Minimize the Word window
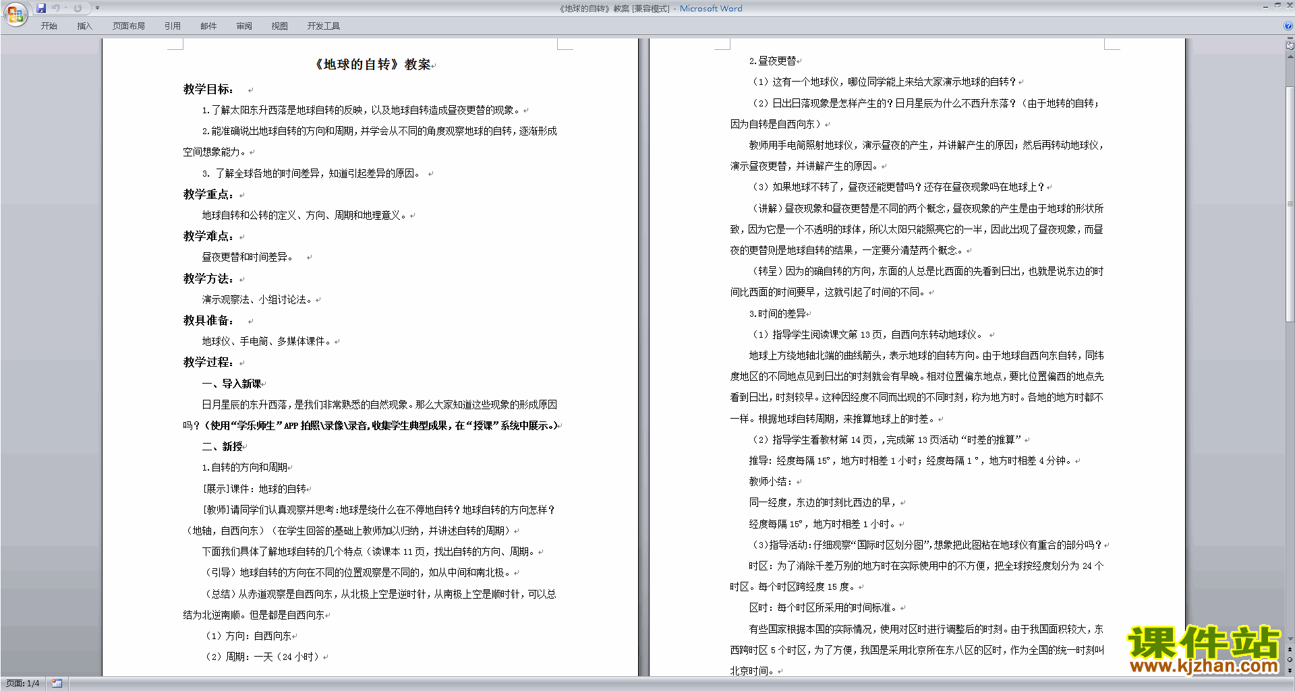The width and height of the screenshot is (1295, 691). 1265,6
